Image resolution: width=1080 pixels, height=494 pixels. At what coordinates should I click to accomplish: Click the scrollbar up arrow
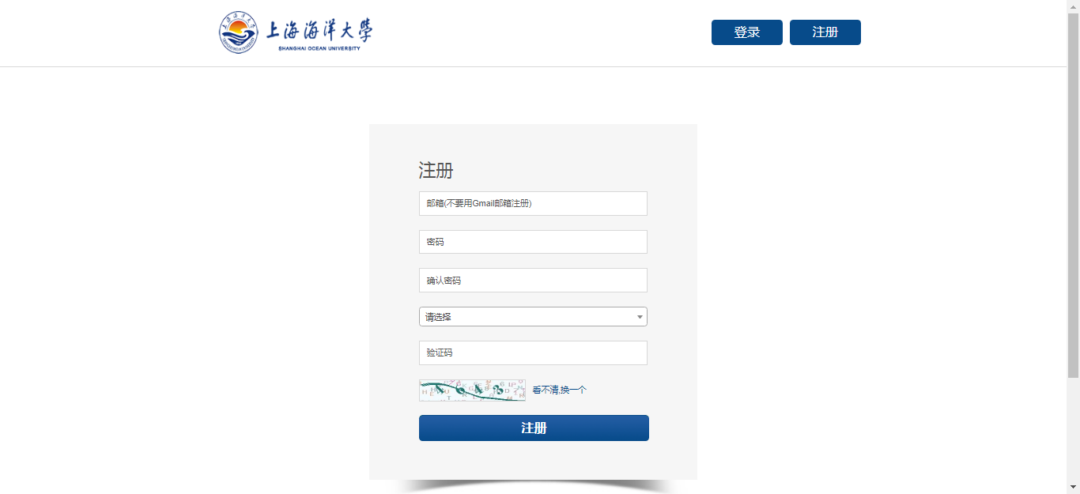[1074, 6]
